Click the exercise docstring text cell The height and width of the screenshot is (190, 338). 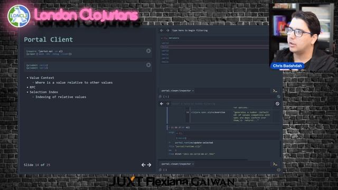[251, 116]
